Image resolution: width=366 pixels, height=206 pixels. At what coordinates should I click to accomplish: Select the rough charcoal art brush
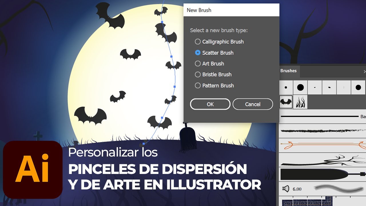322,131
